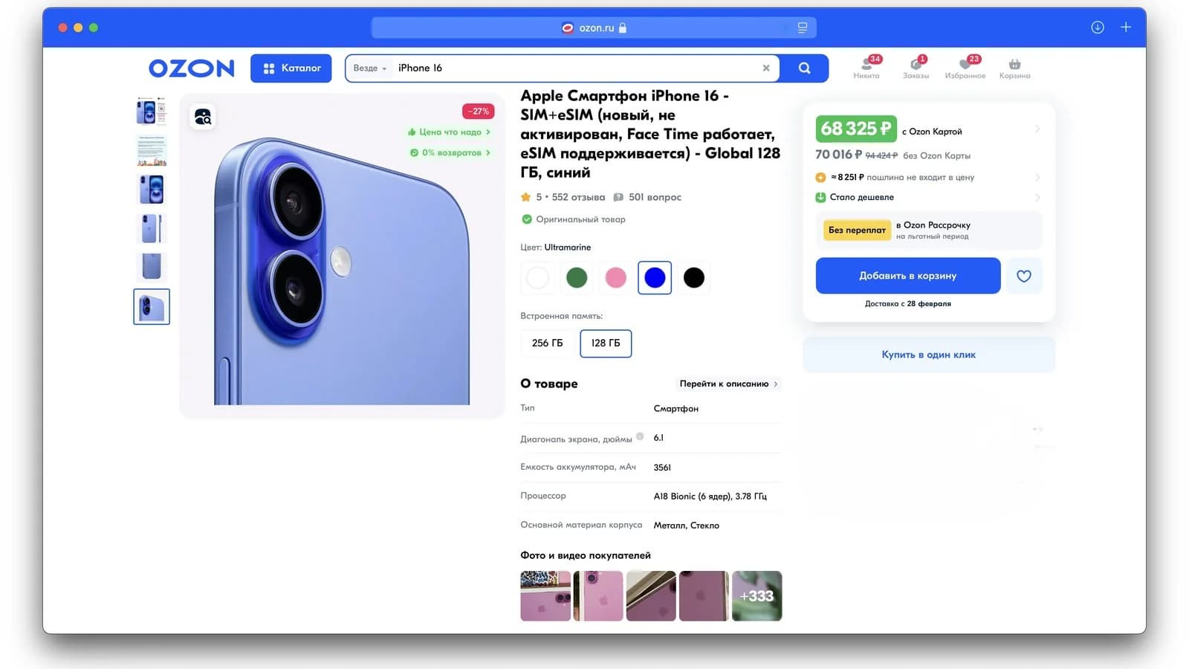
Task: Open the Везде search scope dropdown
Action: [x=370, y=68]
